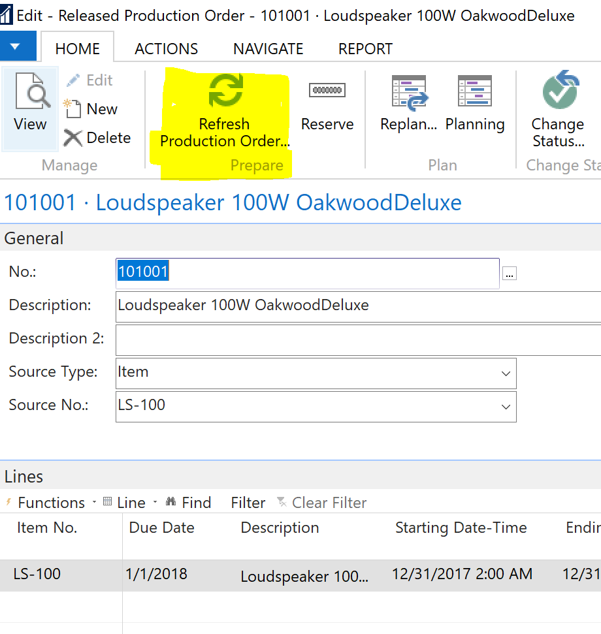The width and height of the screenshot is (601, 634).
Task: Collapse the General section header
Action: pos(300,238)
